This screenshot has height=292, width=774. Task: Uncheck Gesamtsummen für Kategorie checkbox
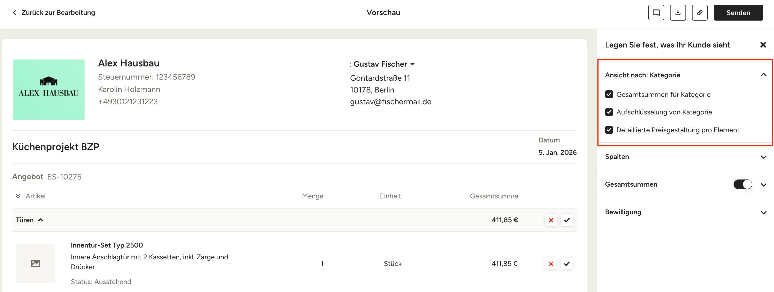609,94
